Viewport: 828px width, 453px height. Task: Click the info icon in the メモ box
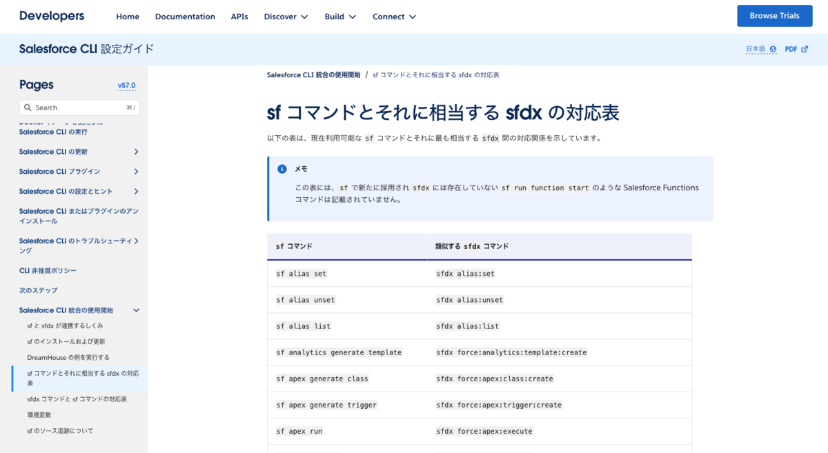[282, 169]
